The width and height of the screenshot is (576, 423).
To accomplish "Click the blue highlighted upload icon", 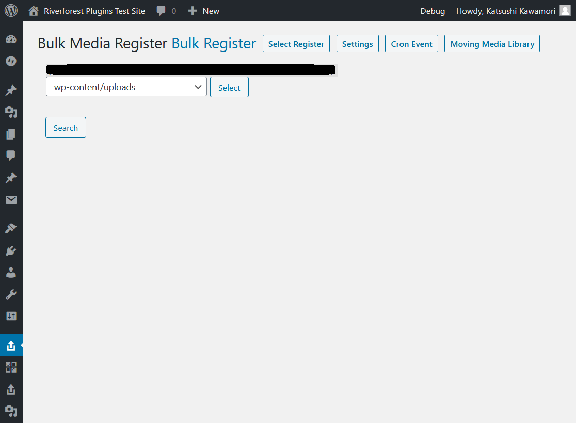I will click(x=11, y=345).
